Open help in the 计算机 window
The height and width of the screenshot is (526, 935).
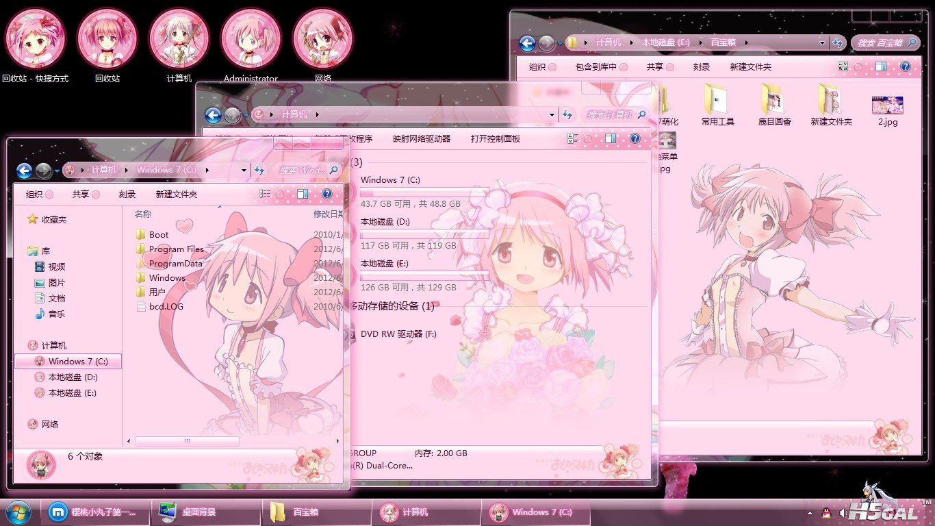[x=635, y=139]
